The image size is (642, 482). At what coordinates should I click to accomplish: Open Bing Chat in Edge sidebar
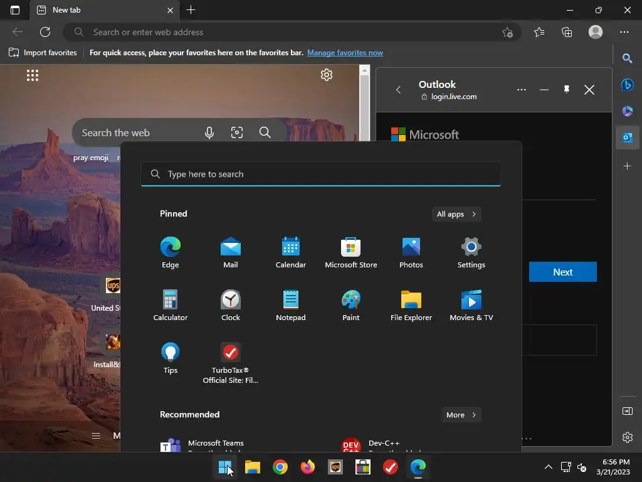click(627, 85)
